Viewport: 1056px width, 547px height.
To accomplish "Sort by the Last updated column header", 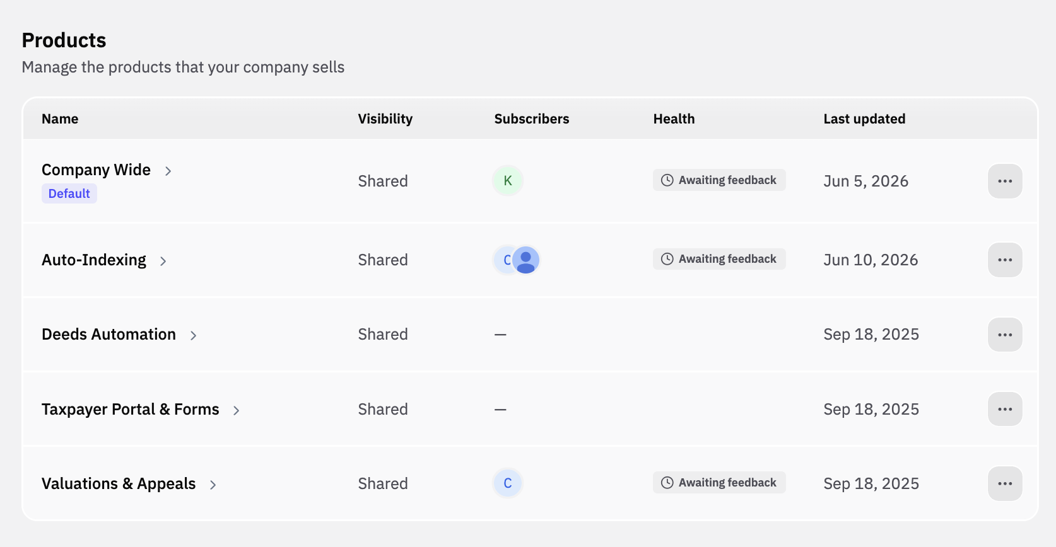I will pyautogui.click(x=864, y=118).
